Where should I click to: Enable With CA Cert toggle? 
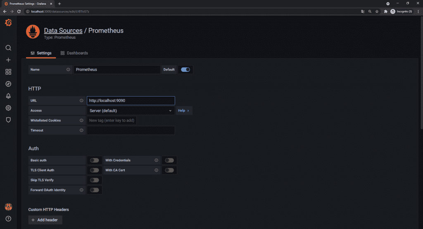click(x=169, y=170)
